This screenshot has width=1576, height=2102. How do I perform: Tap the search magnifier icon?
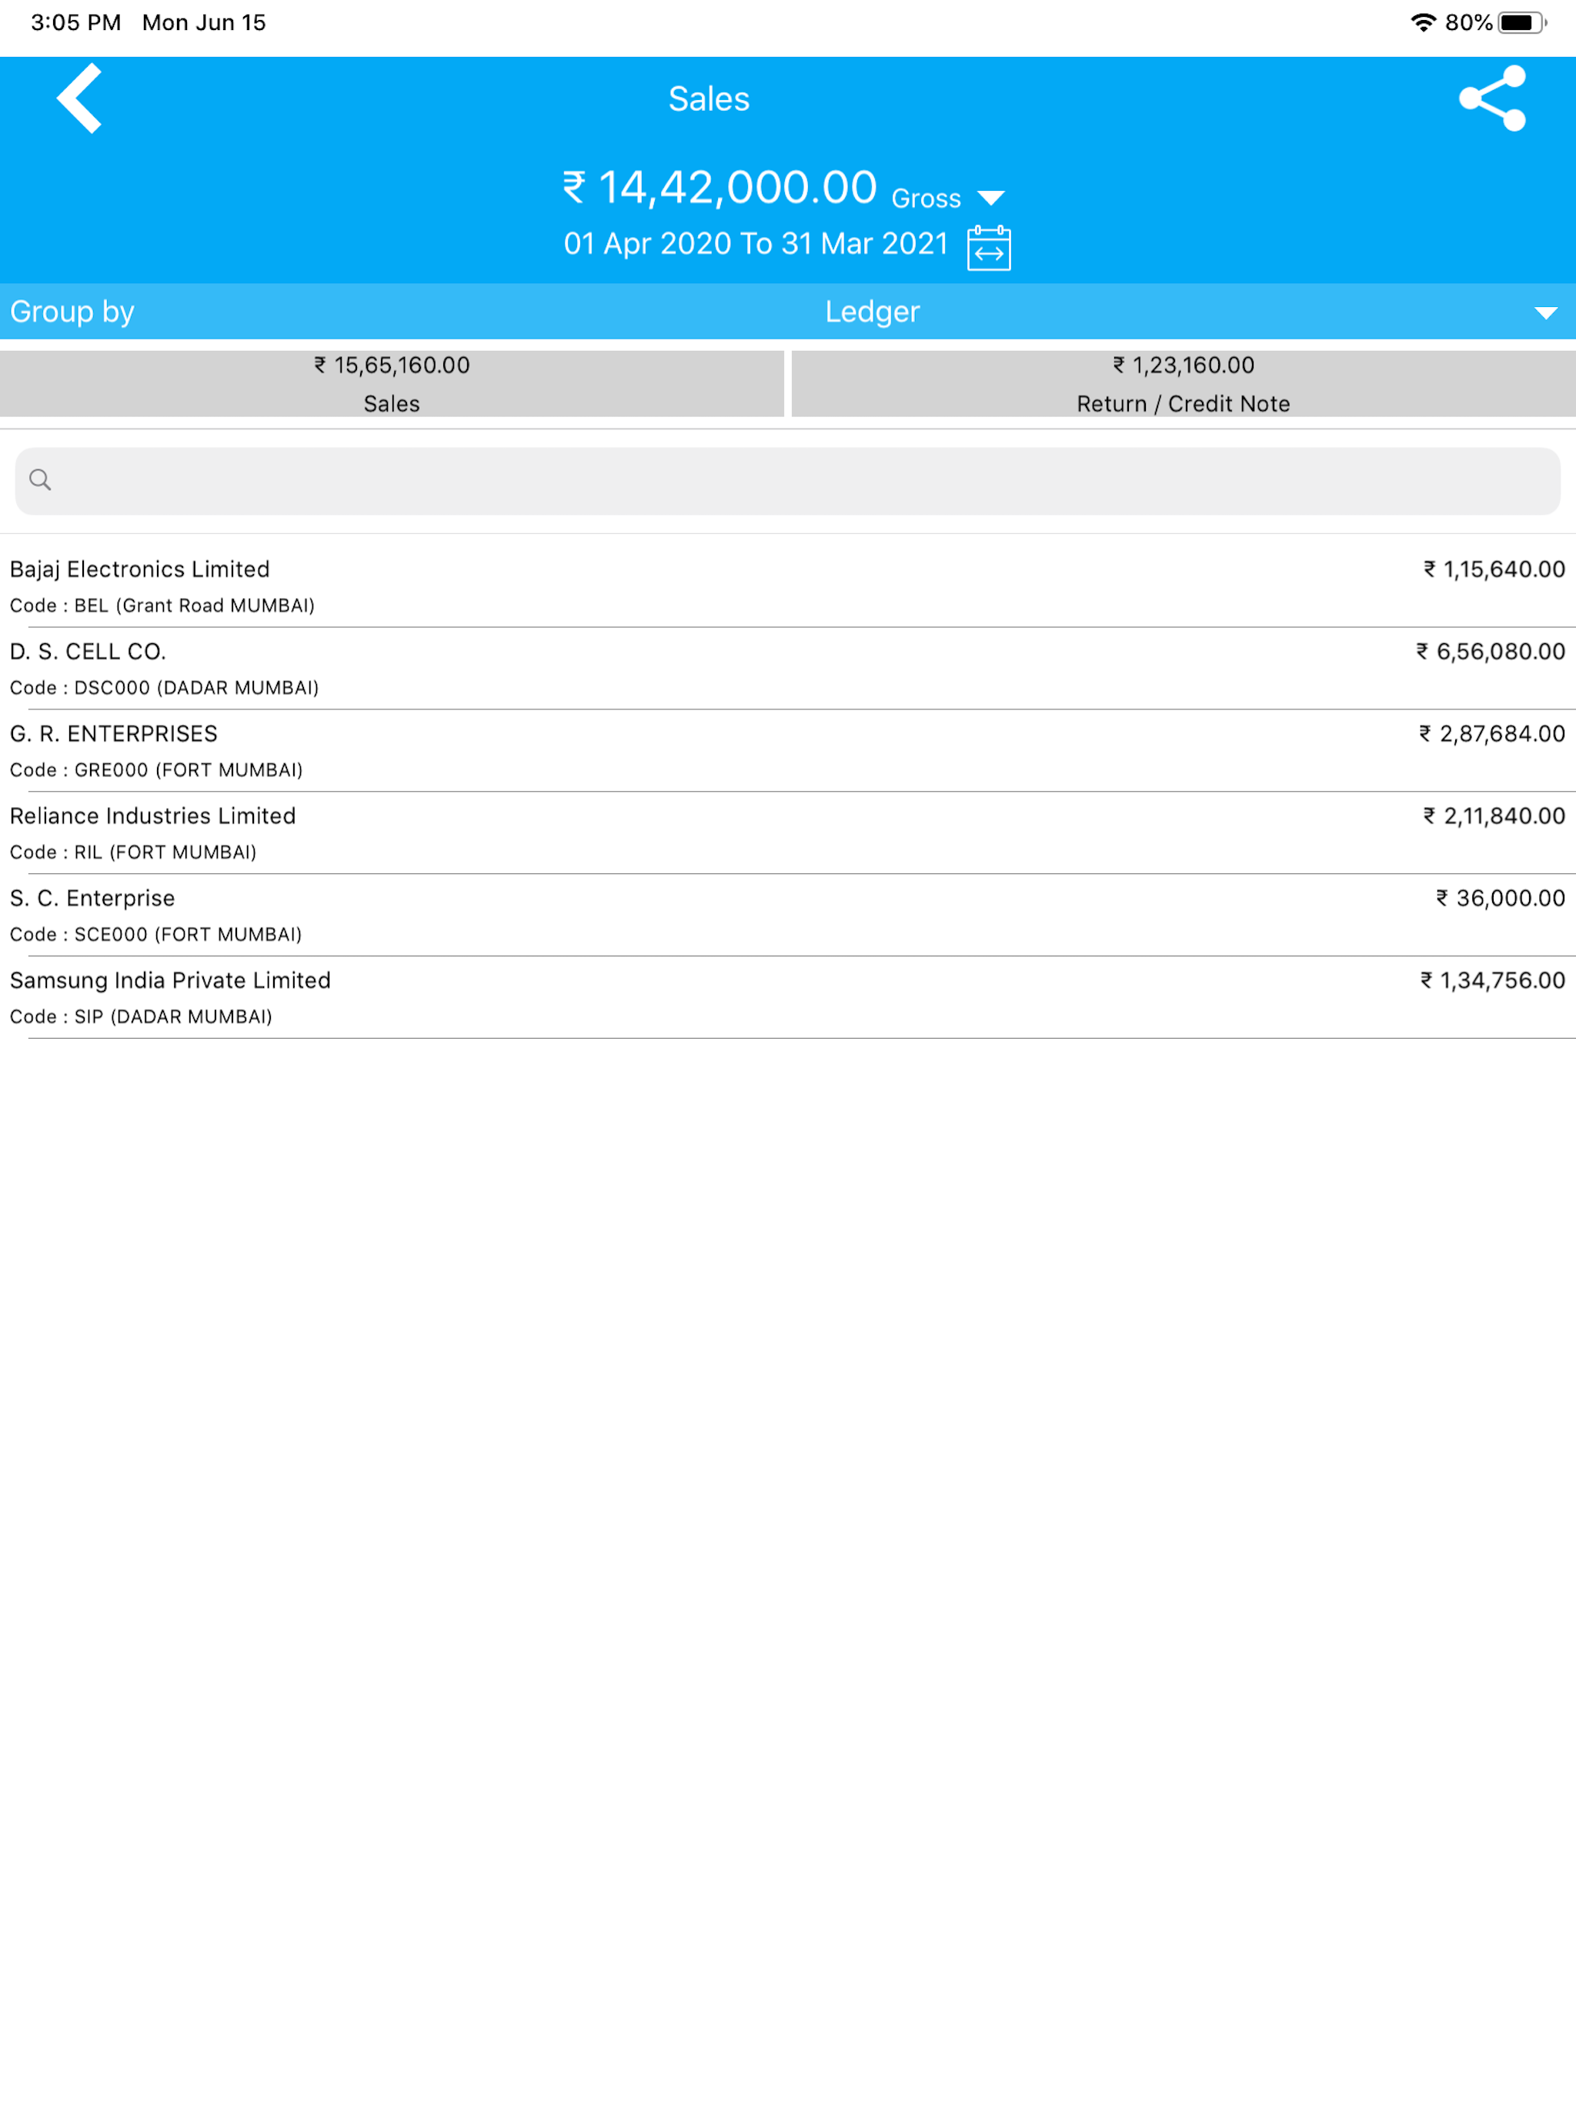point(40,480)
